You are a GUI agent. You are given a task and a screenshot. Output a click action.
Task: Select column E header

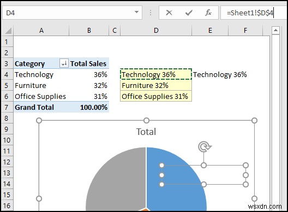[x=210, y=31]
